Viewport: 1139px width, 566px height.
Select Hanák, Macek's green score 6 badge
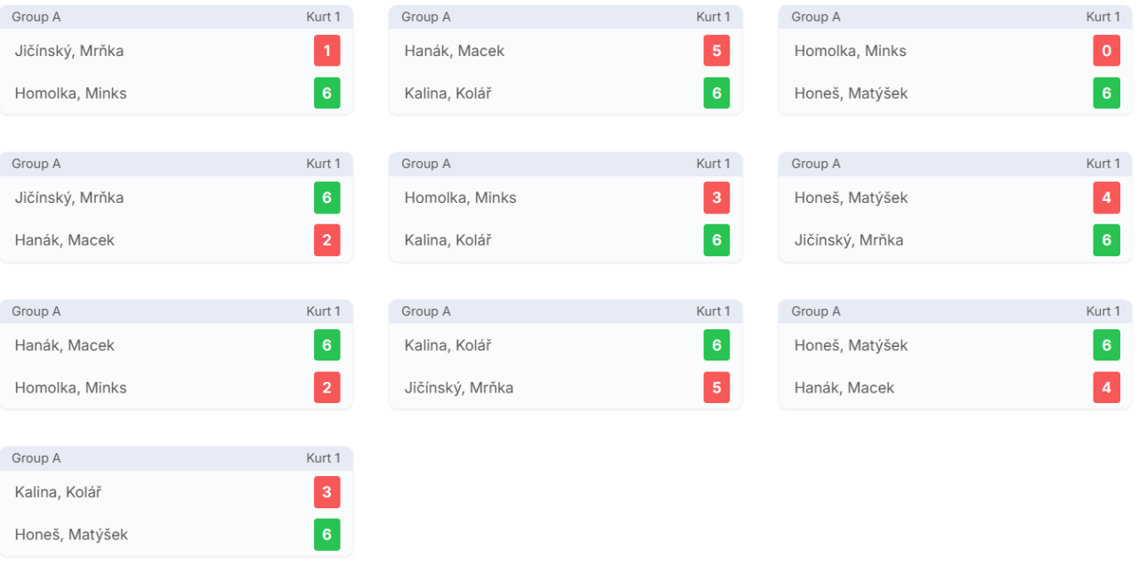coord(327,345)
